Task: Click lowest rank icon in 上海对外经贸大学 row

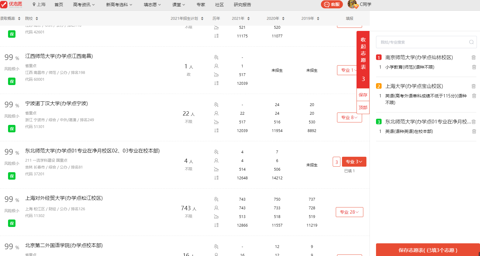Action: tap(216, 225)
